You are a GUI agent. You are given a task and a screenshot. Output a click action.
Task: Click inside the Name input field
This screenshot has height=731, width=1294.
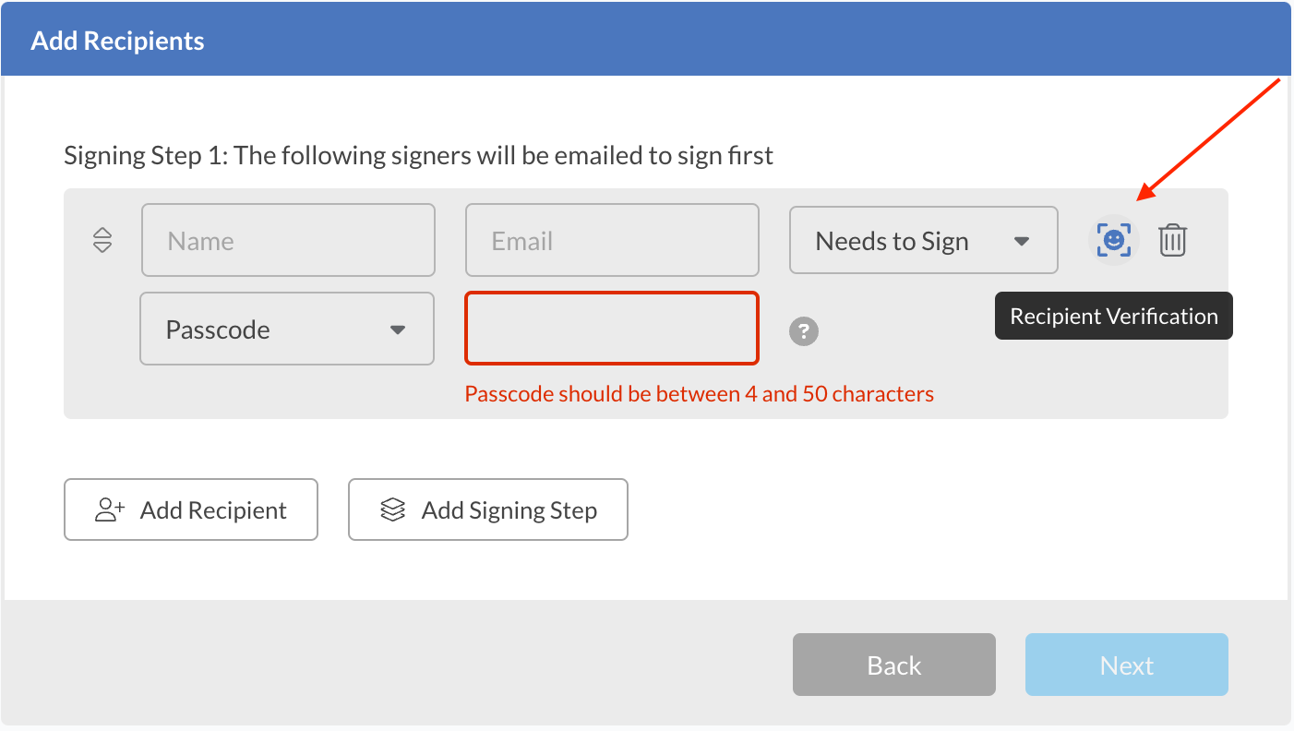click(x=288, y=240)
